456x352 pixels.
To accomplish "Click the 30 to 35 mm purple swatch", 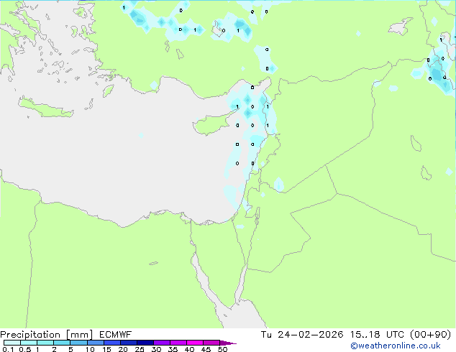I will coord(161,343).
